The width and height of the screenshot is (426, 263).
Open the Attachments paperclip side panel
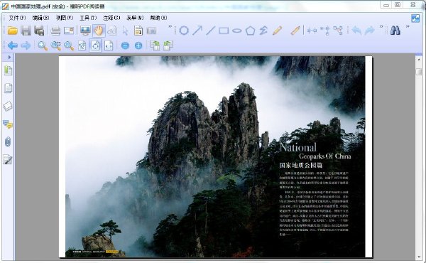pos(8,142)
